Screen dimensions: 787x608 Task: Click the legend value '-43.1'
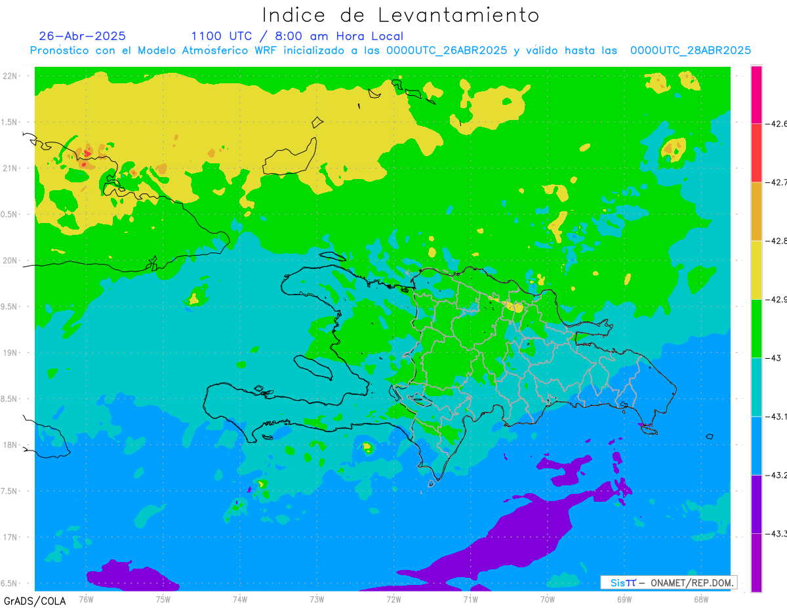pos(777,416)
